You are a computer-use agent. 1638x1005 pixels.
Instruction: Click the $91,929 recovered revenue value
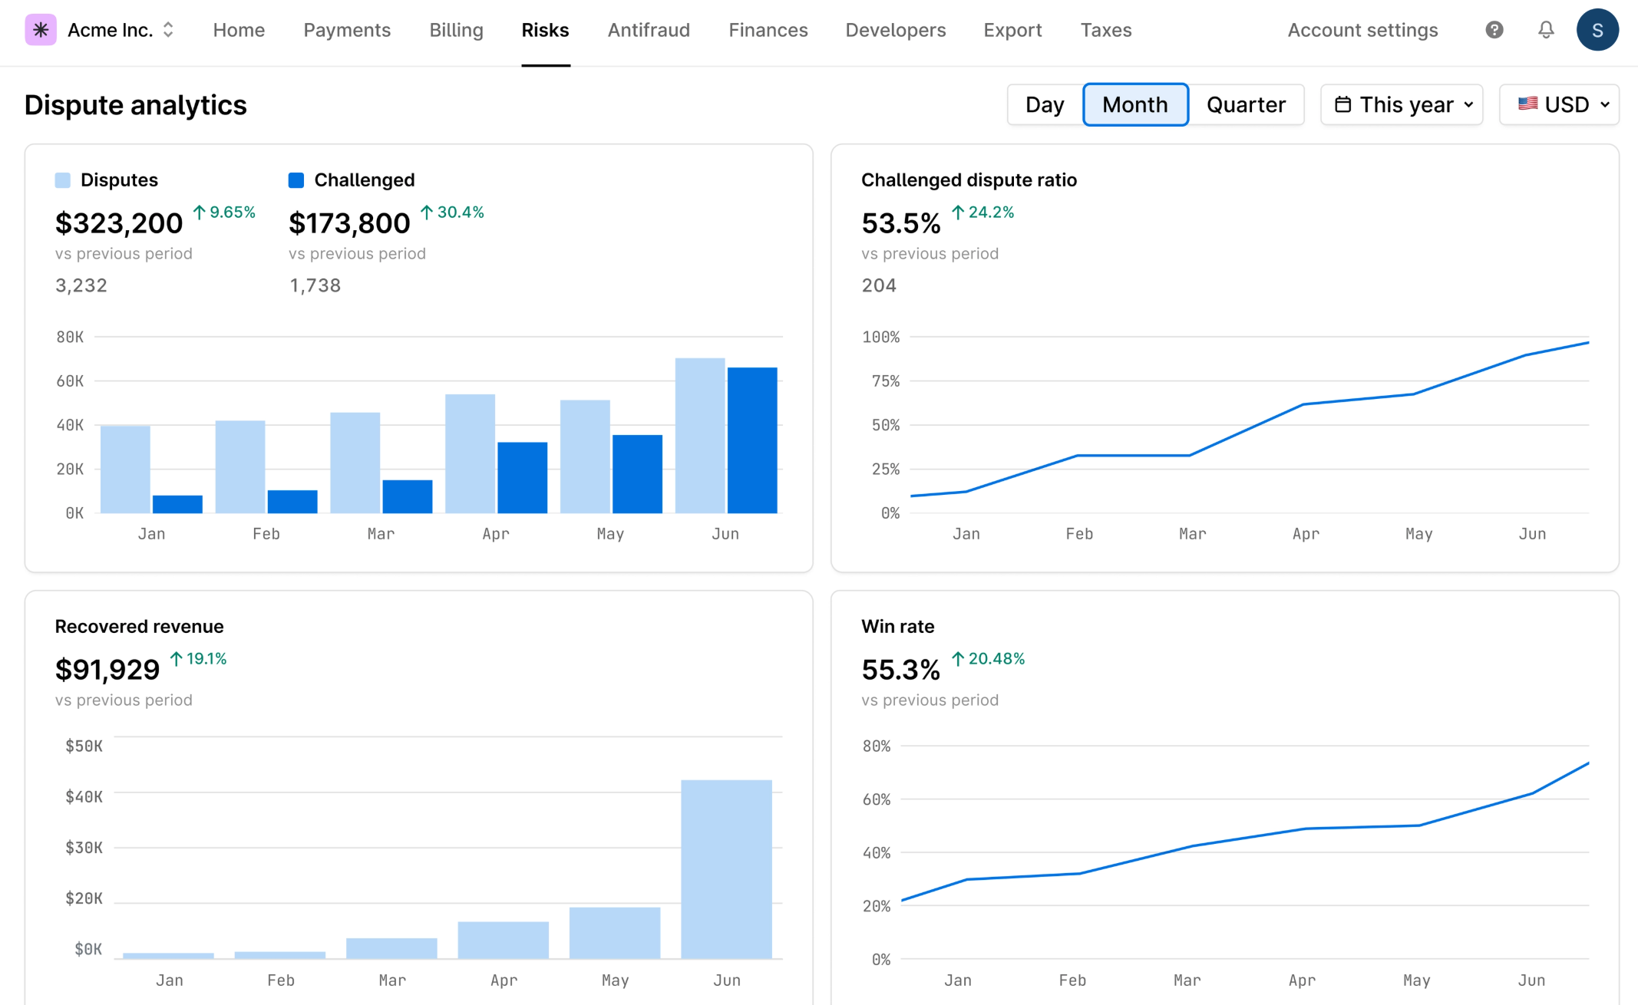pyautogui.click(x=107, y=670)
